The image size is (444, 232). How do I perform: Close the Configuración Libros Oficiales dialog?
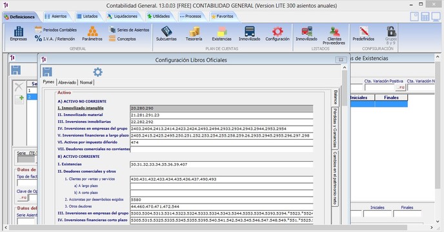(341, 60)
